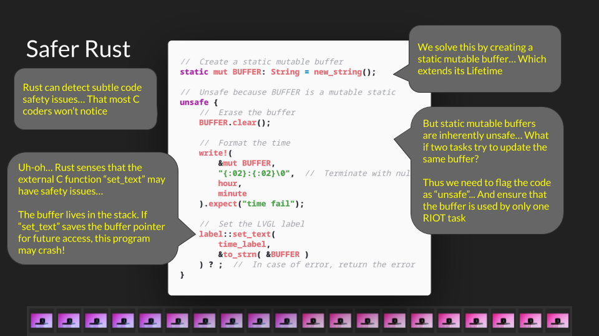Click the "Safer Rust" slide title
This screenshot has height=336, width=599.
point(78,49)
